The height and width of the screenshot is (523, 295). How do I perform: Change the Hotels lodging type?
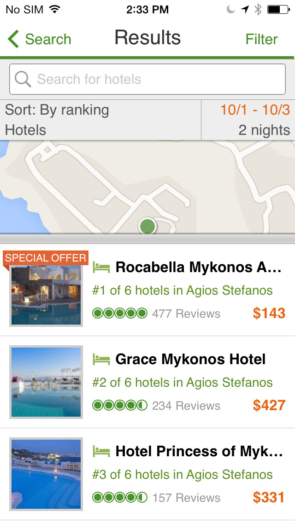(26, 130)
